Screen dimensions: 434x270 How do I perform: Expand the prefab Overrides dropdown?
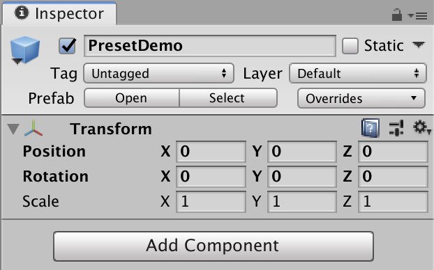[361, 98]
